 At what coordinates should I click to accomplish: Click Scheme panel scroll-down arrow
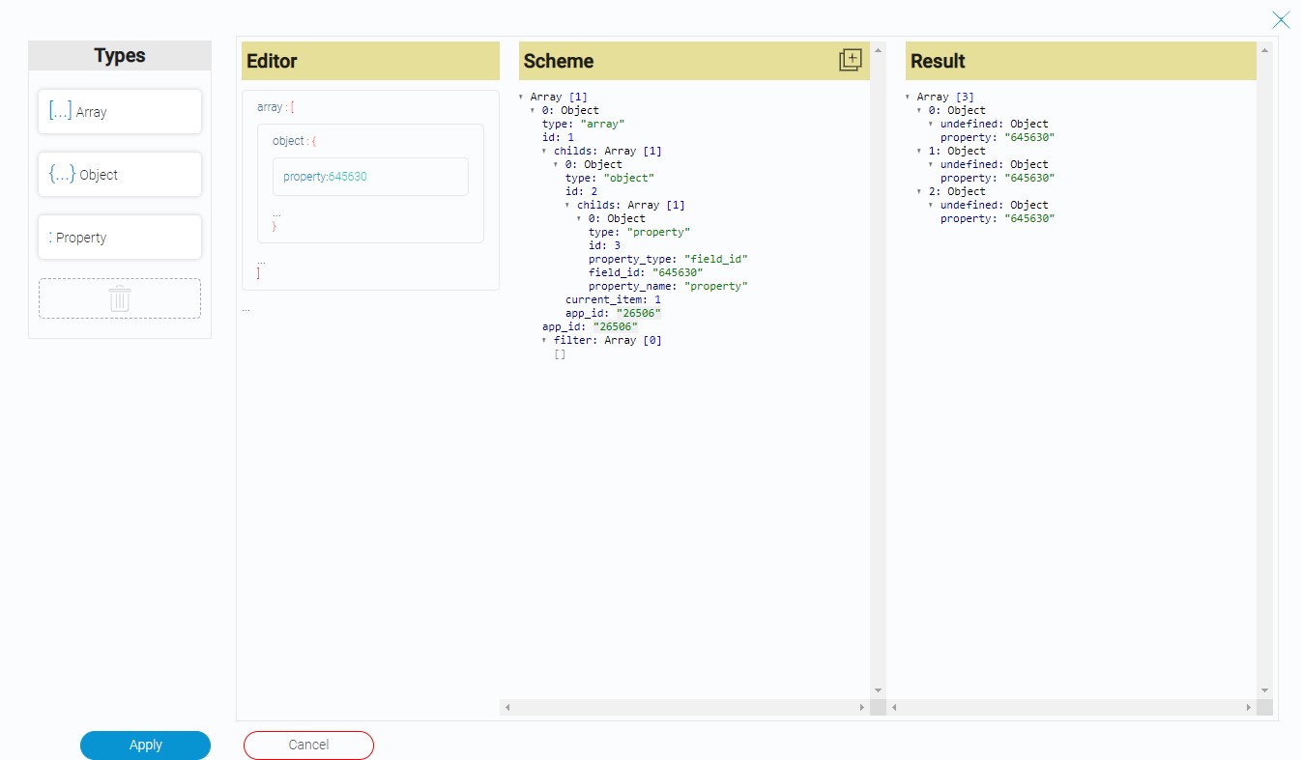878,690
